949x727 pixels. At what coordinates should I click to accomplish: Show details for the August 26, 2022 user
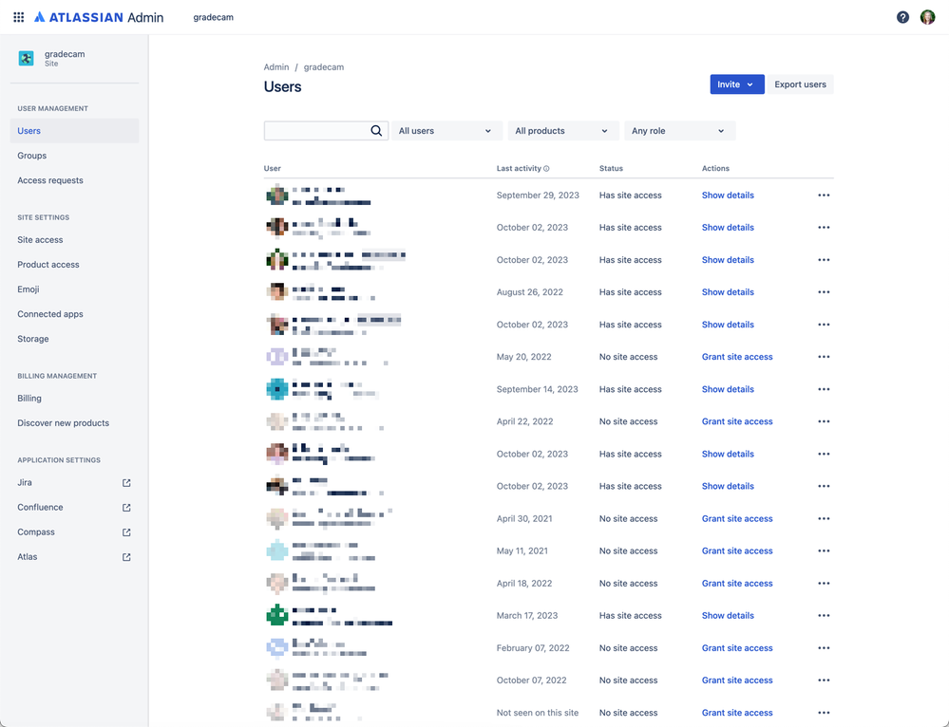pos(728,292)
